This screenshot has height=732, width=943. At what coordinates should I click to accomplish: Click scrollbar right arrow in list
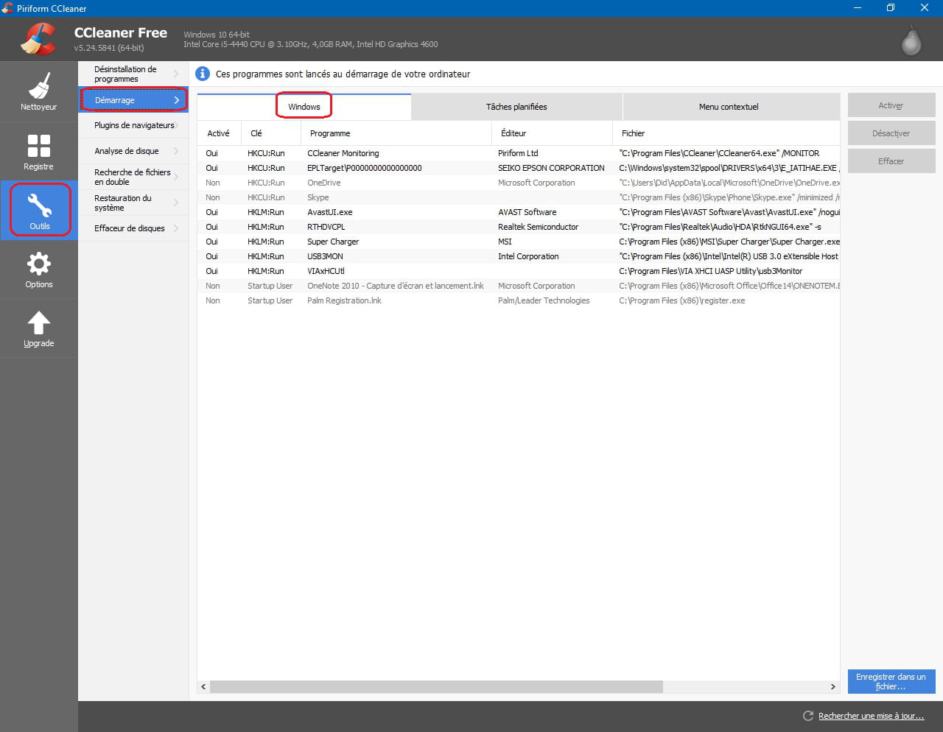[832, 686]
